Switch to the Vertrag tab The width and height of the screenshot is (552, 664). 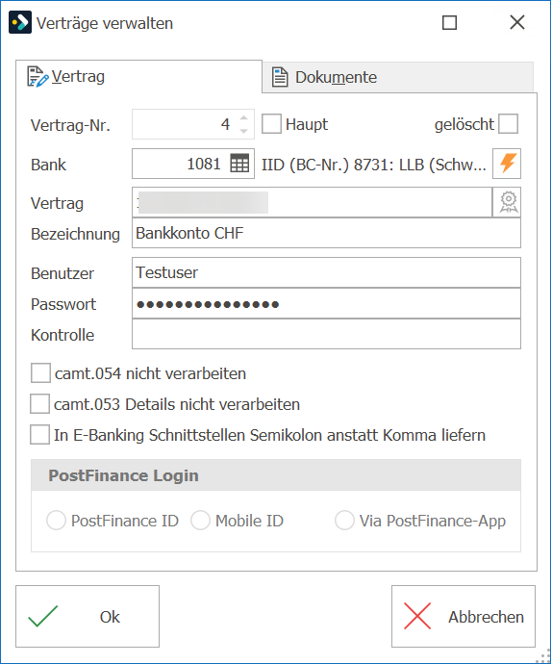138,77
